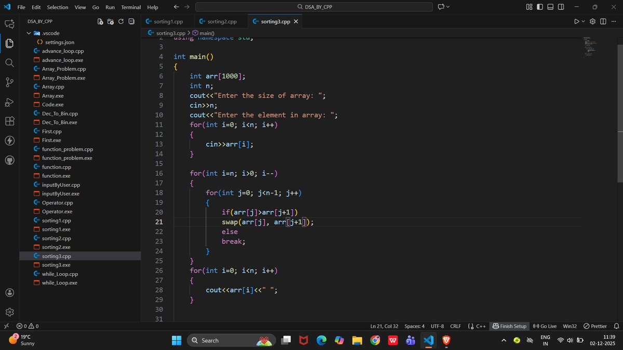Change the language mode from C++
The width and height of the screenshot is (623, 350).
click(x=480, y=326)
